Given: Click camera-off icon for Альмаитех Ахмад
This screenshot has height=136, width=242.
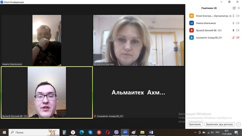Looking at the screenshot, I should (238, 38).
